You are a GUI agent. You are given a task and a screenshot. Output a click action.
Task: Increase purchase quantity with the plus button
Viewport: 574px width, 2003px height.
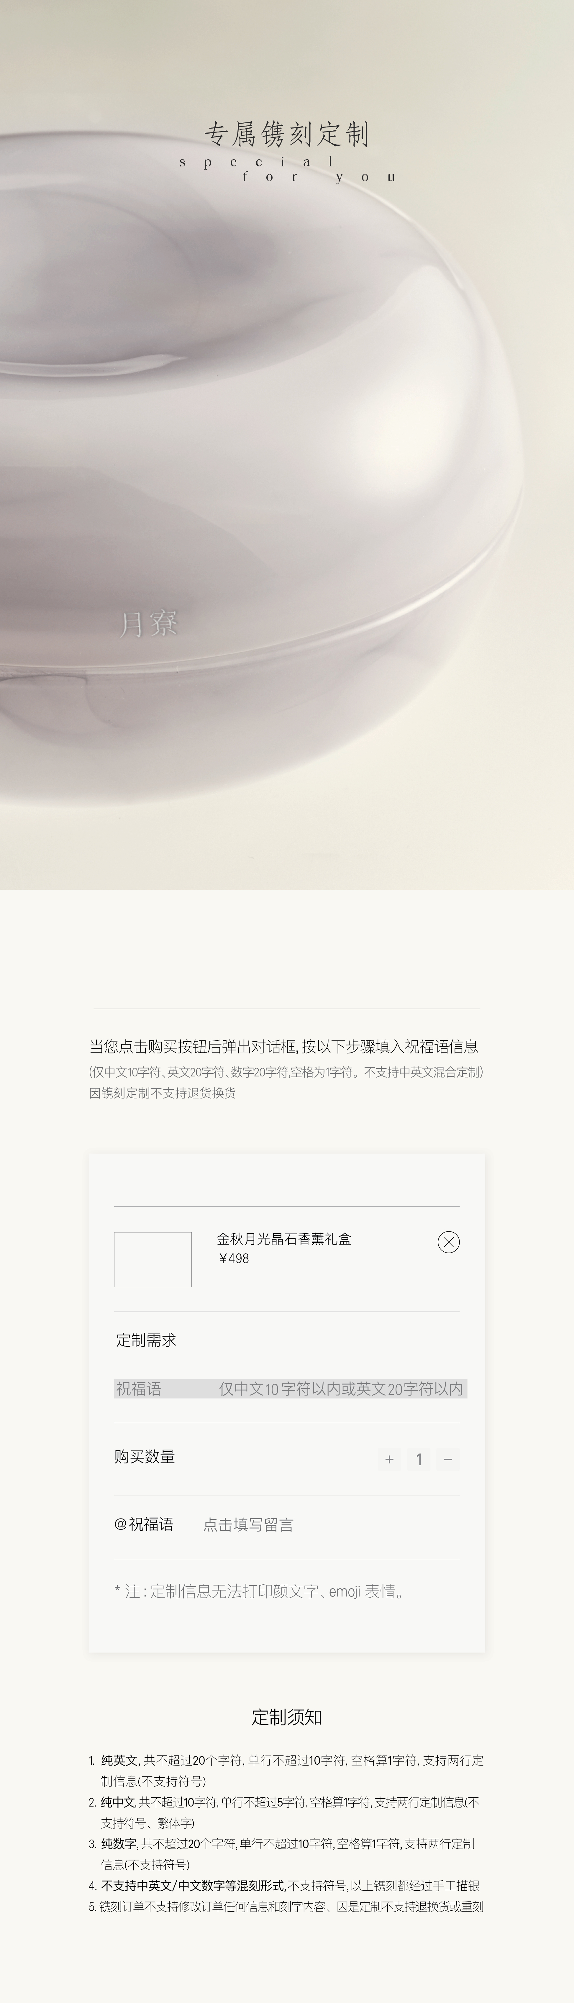tap(390, 1460)
